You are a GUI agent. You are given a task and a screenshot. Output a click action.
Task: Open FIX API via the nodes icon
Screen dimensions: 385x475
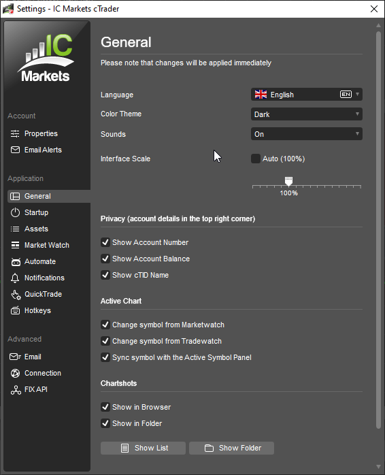tap(16, 390)
